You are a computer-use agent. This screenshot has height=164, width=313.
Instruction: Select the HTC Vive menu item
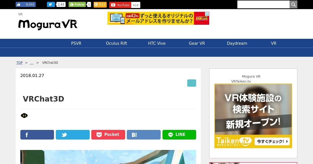point(157,43)
